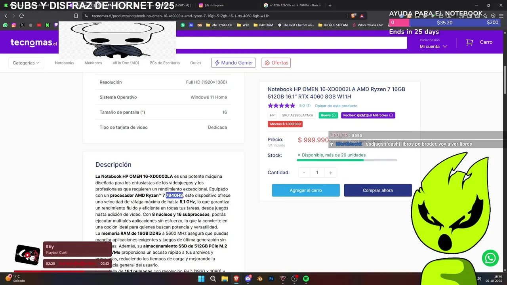Click the Brave Rewards triangle icon

coord(362,16)
